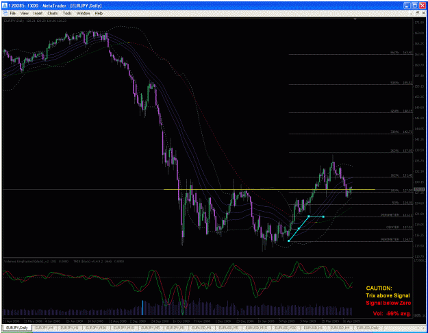Click the CENTER level label
The image size is (428, 333).
pos(392,227)
